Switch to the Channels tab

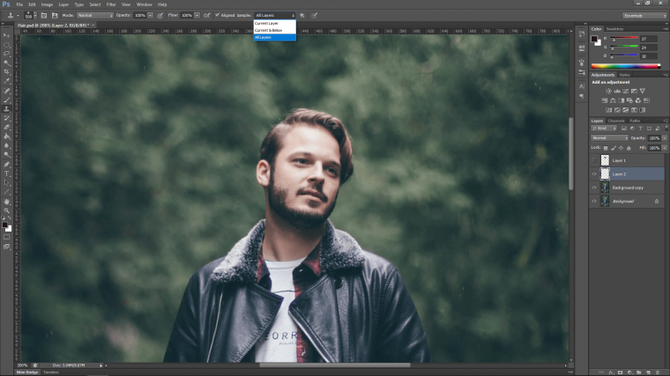[615, 121]
